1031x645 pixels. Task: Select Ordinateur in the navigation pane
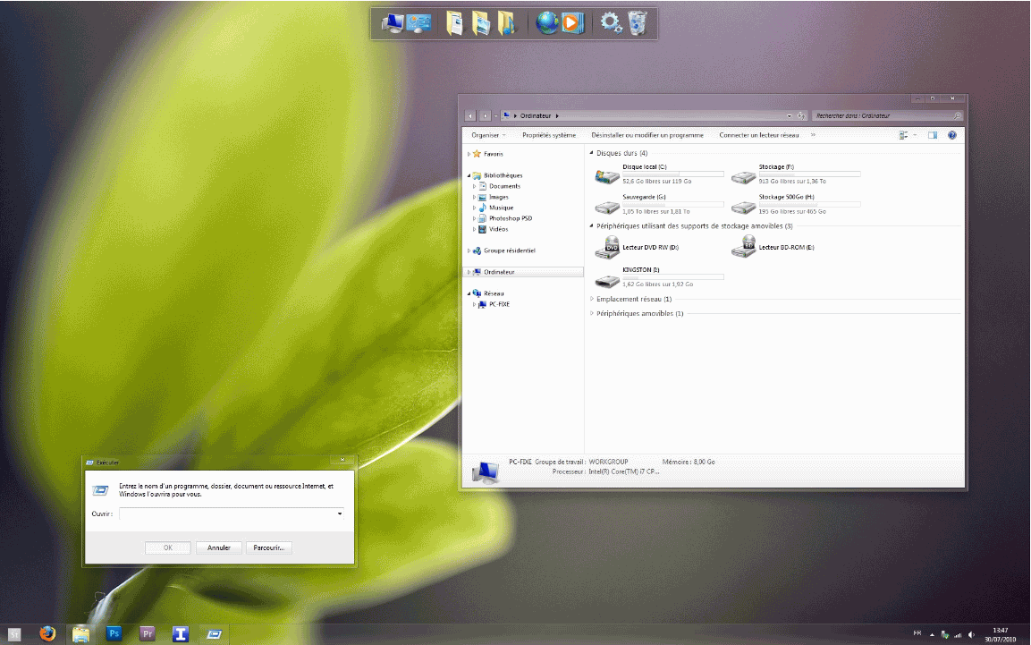tap(499, 272)
